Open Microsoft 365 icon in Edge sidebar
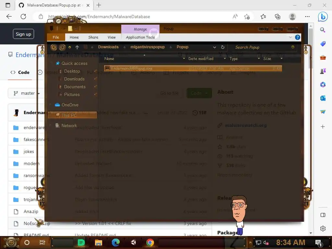This screenshot has height=249, width=332. pos(323,85)
